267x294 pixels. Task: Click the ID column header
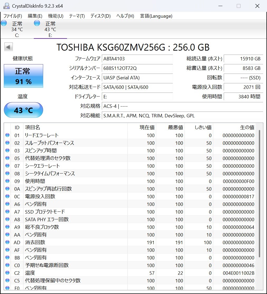coord(17,127)
